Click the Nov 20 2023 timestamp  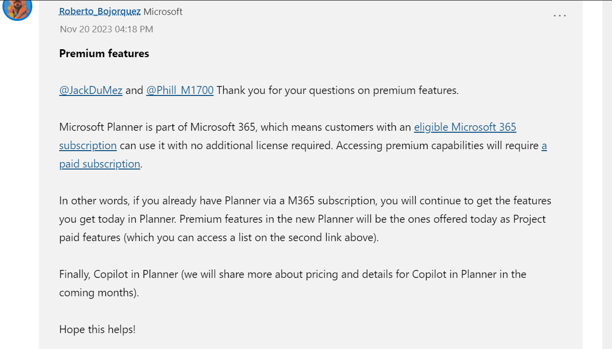tap(106, 29)
